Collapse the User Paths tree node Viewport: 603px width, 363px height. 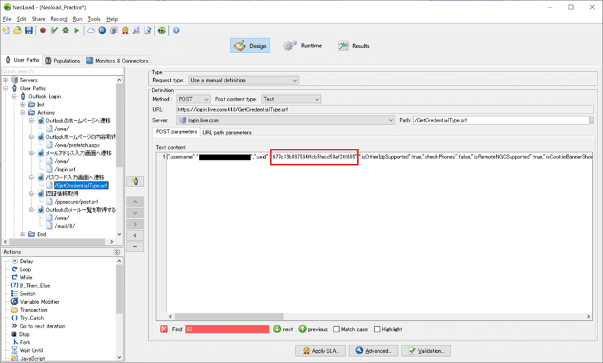pyautogui.click(x=5, y=88)
